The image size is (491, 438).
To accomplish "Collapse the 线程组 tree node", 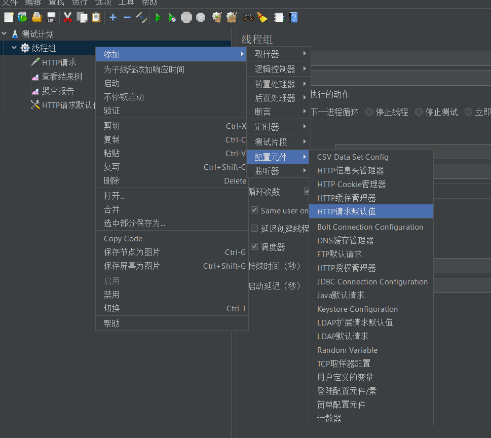I will (x=14, y=48).
